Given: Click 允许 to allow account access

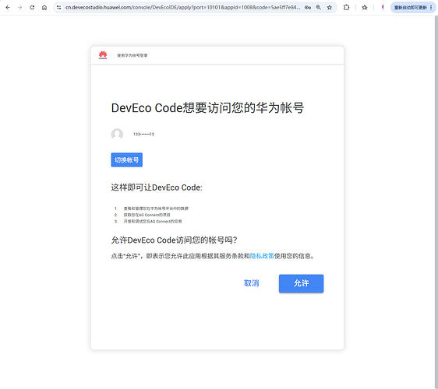Looking at the screenshot, I should [x=301, y=283].
